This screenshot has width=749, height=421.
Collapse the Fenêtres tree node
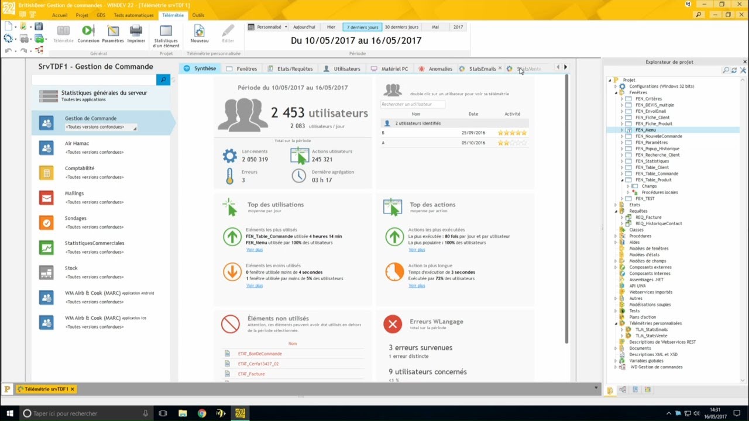tap(616, 92)
